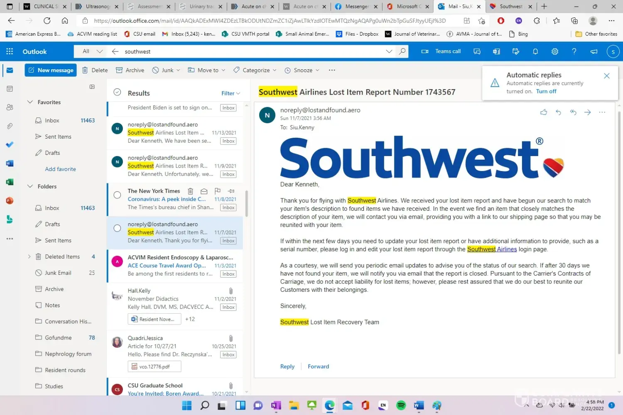Open the Files paperclip view in left rail
The image size is (623, 415).
10,126
